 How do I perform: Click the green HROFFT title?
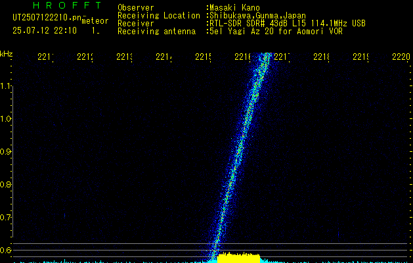pos(68,5)
